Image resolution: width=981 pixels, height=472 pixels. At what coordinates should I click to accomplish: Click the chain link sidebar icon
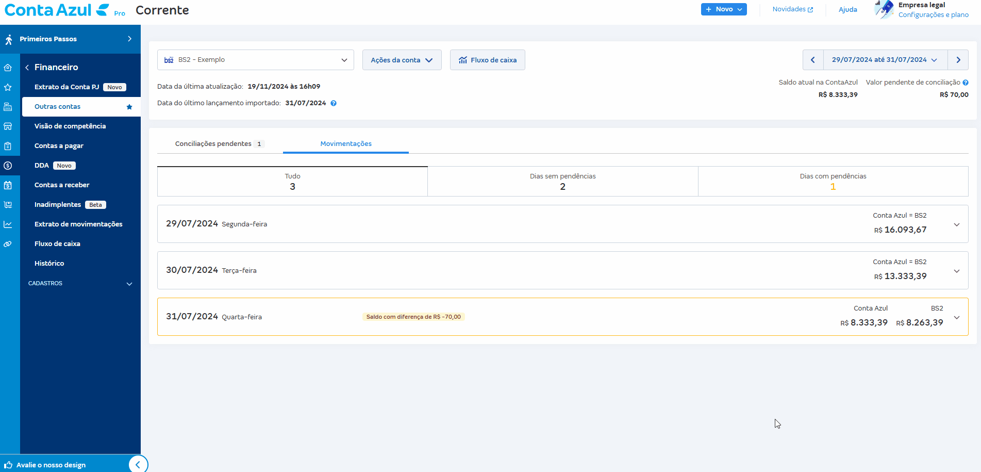(x=8, y=244)
